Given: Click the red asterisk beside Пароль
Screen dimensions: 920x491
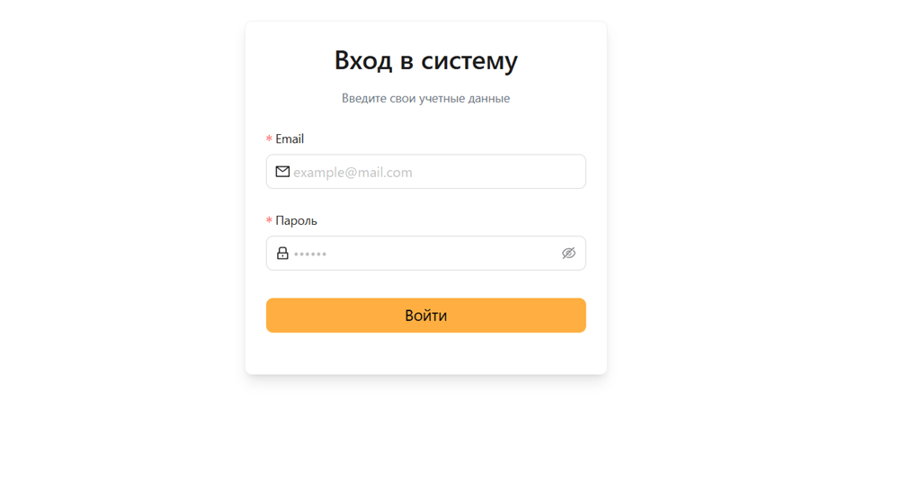Looking at the screenshot, I should pyautogui.click(x=269, y=222).
